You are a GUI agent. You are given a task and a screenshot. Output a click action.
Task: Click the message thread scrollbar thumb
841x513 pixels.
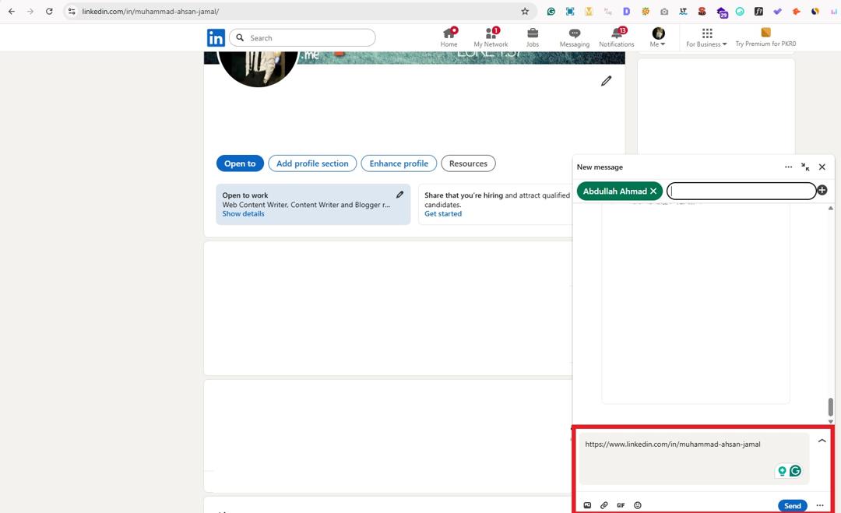(x=830, y=407)
